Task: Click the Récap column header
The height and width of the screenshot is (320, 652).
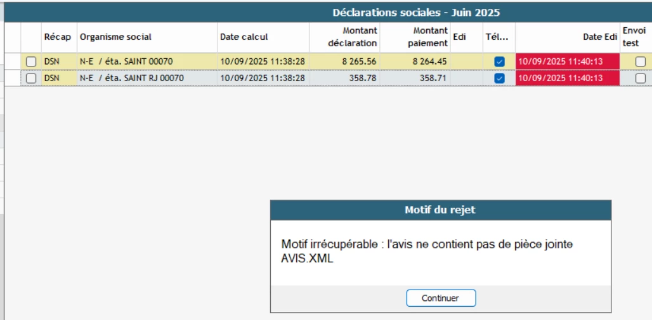Action: click(58, 37)
